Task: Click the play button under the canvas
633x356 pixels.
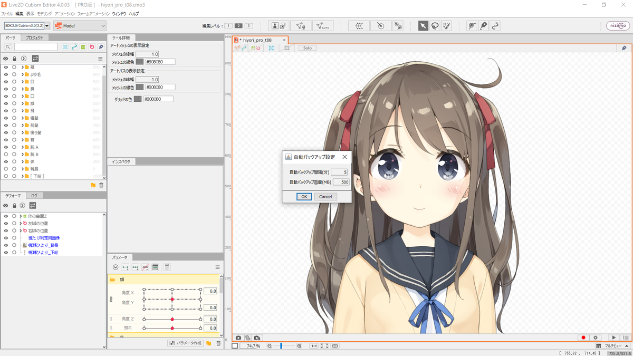Action: [614, 338]
